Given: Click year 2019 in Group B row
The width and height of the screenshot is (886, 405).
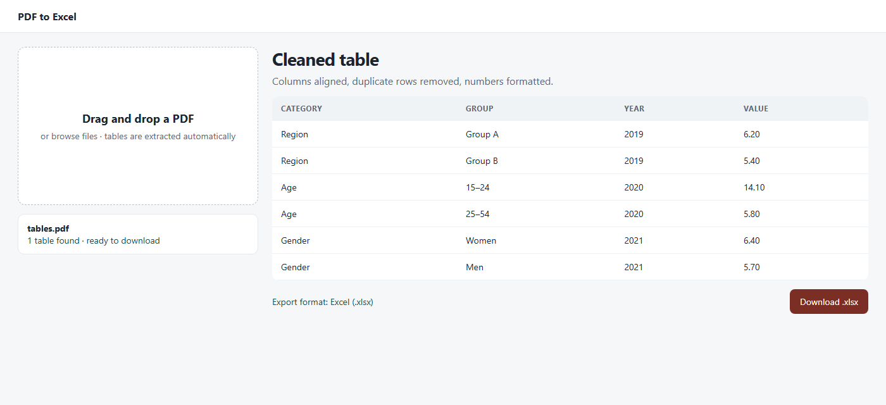Looking at the screenshot, I should point(633,161).
